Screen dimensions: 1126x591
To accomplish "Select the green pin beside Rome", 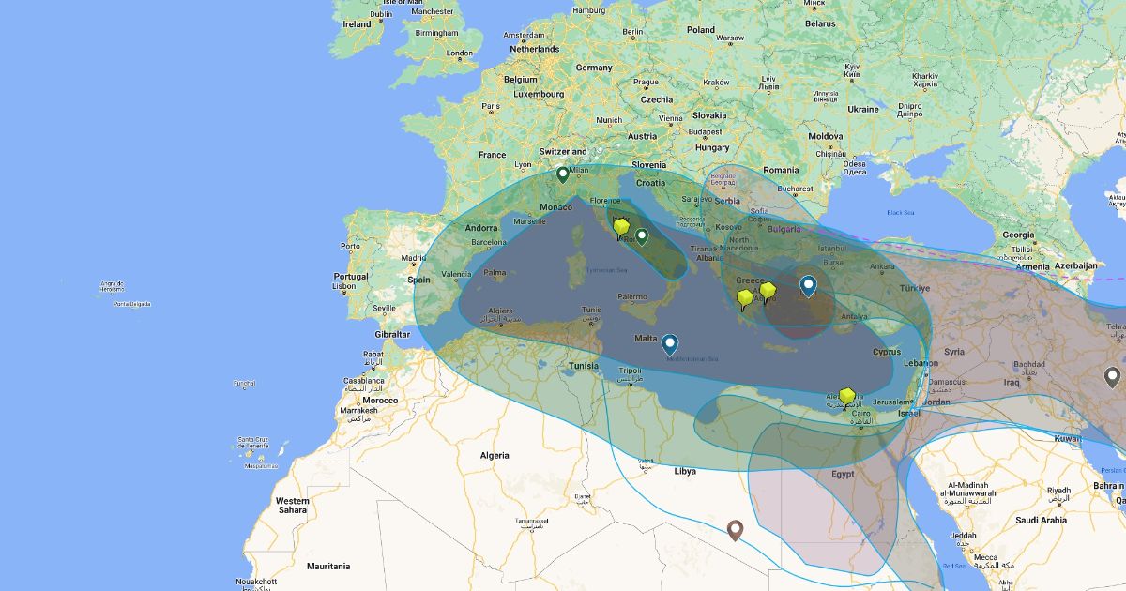I will point(642,237).
